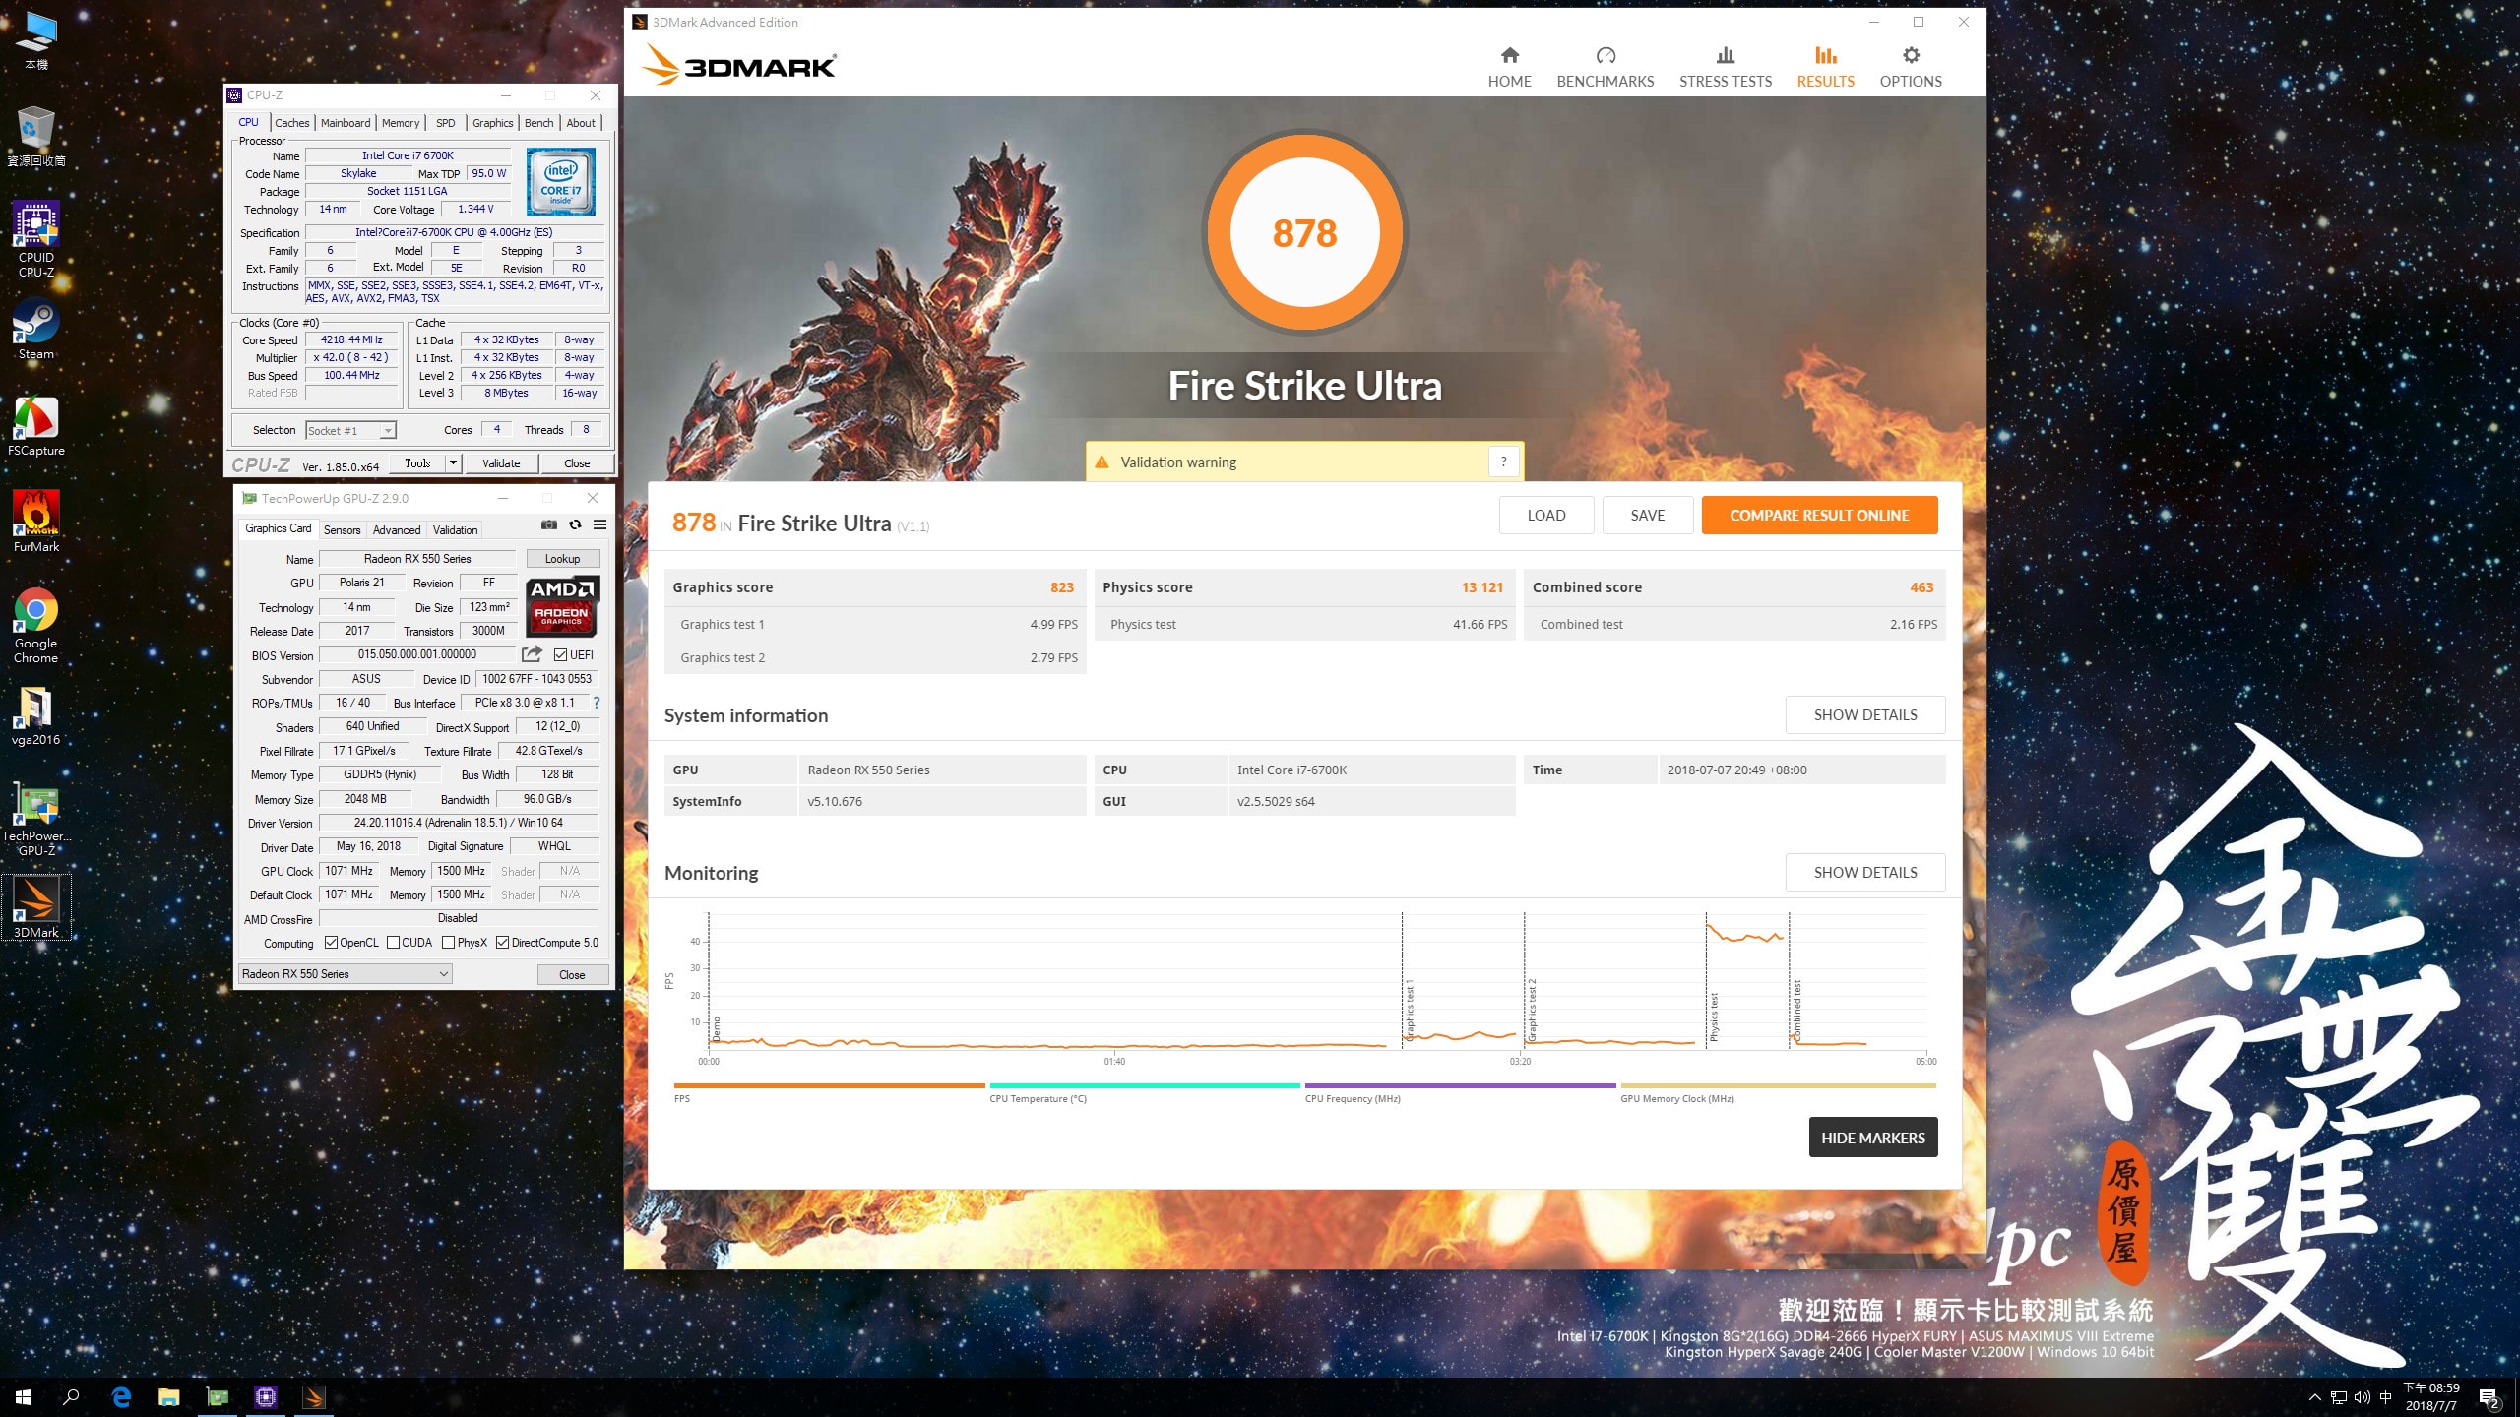2520x1417 pixels.
Task: Click the BIOS Version field in GPU-Z
Action: pyautogui.click(x=417, y=654)
